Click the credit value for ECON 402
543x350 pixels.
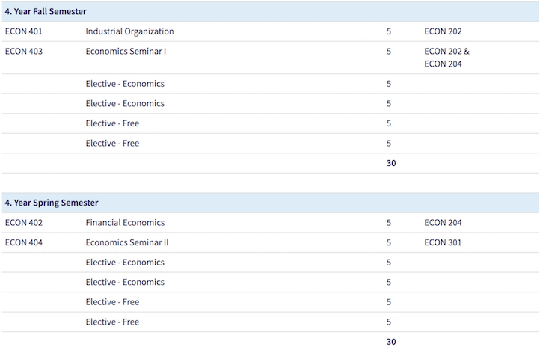389,223
